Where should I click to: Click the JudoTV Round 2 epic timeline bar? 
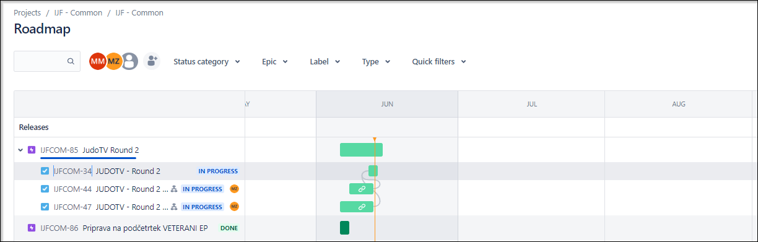[361, 150]
